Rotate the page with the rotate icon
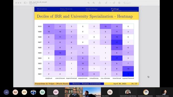The height and width of the screenshot is (97, 173). coord(114,3)
